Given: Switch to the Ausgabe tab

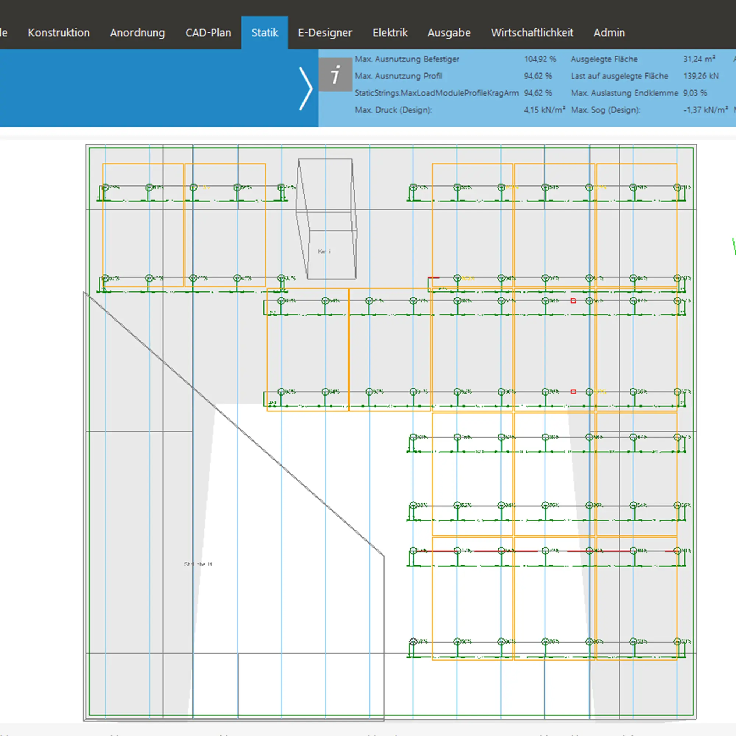Looking at the screenshot, I should [x=449, y=33].
